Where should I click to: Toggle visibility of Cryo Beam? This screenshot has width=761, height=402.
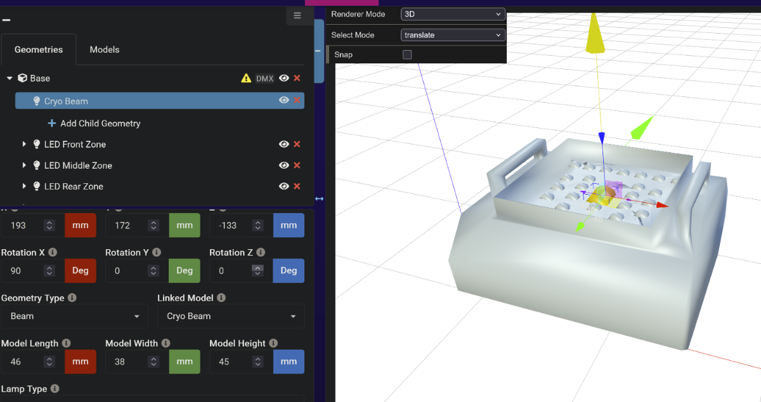pos(284,100)
